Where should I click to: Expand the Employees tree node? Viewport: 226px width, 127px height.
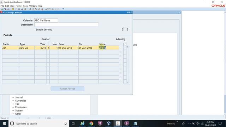pos(13,107)
